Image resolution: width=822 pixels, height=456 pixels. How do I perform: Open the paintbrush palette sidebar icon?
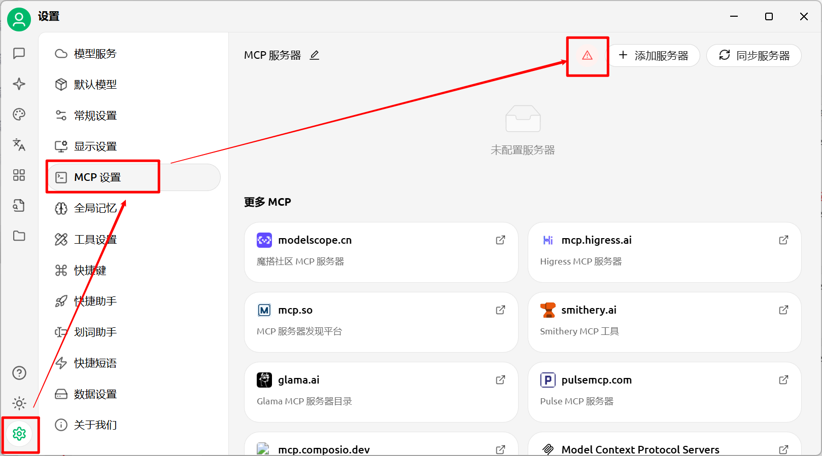pyautogui.click(x=19, y=115)
